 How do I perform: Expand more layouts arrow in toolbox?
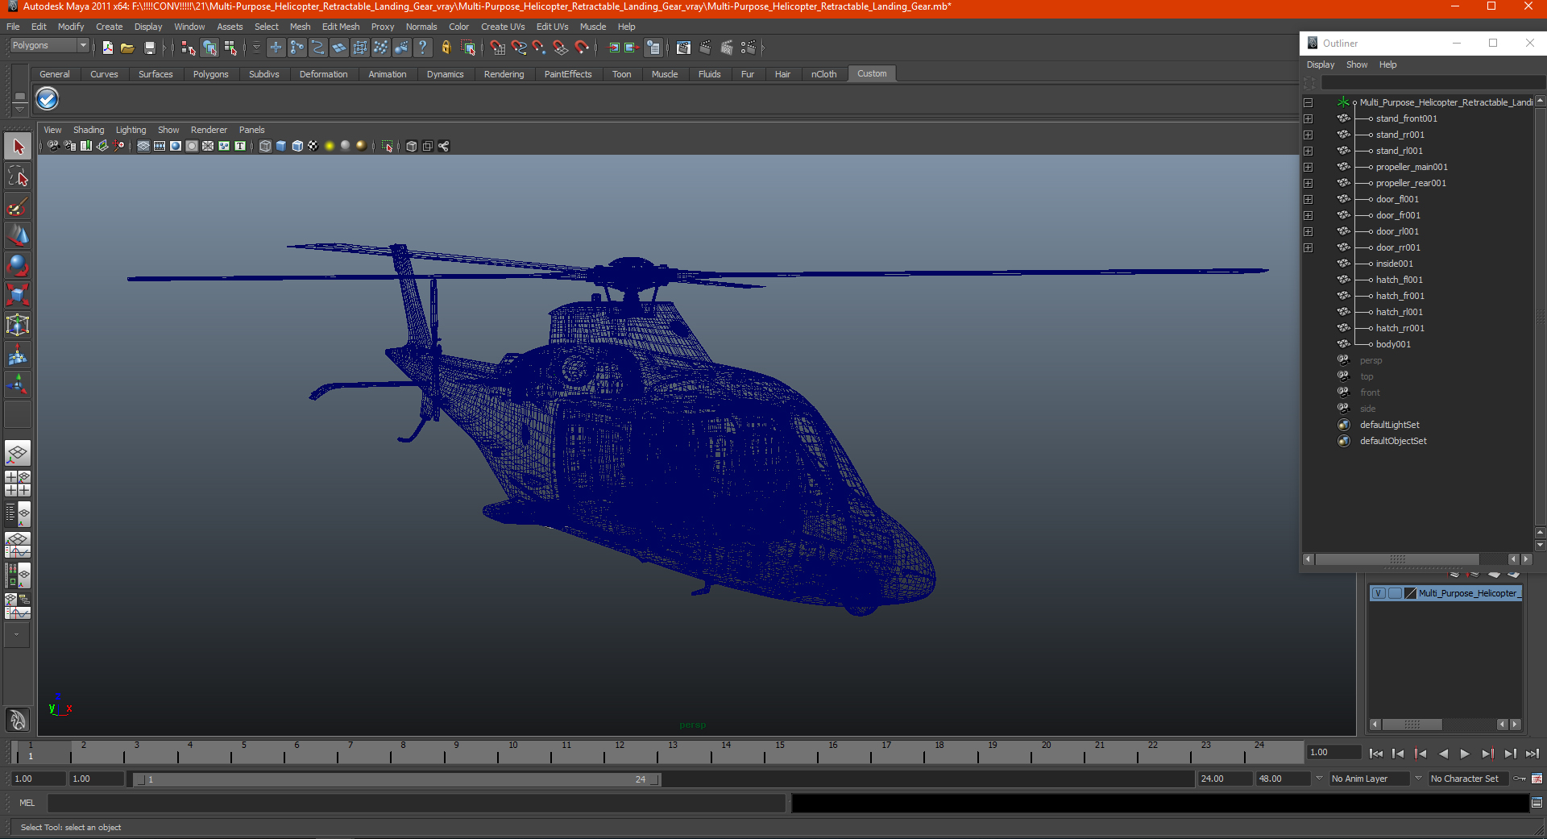tap(17, 635)
